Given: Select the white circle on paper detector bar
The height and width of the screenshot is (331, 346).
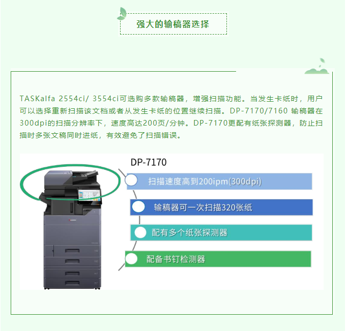Looking at the screenshot, I should coord(140,232).
